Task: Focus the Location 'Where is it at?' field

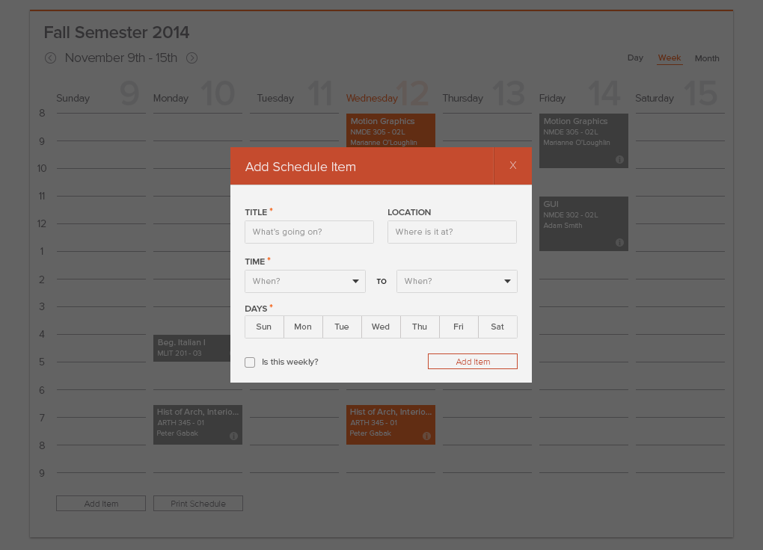Action: 452,232
